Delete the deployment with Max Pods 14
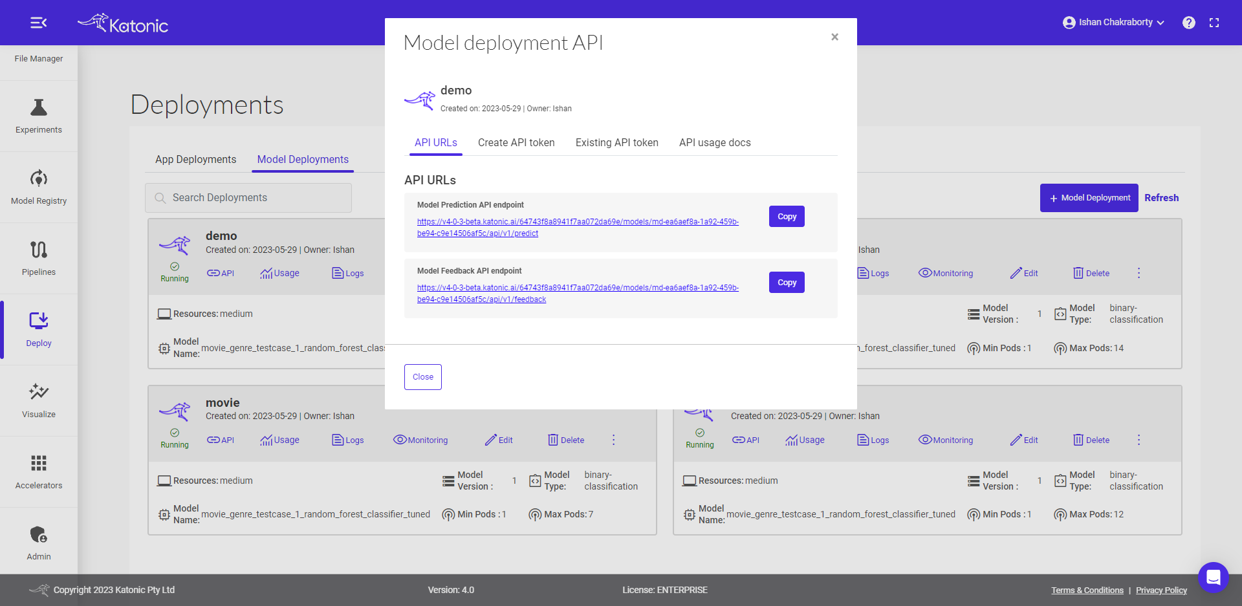This screenshot has width=1242, height=606. 1091,274
